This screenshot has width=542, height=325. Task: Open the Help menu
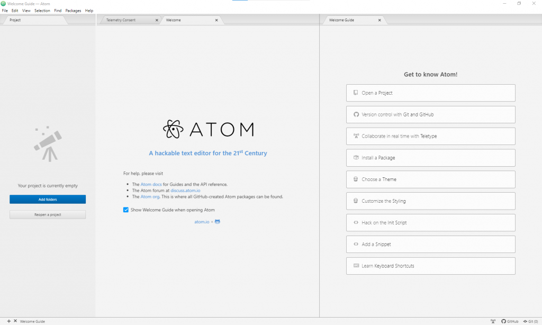(89, 11)
